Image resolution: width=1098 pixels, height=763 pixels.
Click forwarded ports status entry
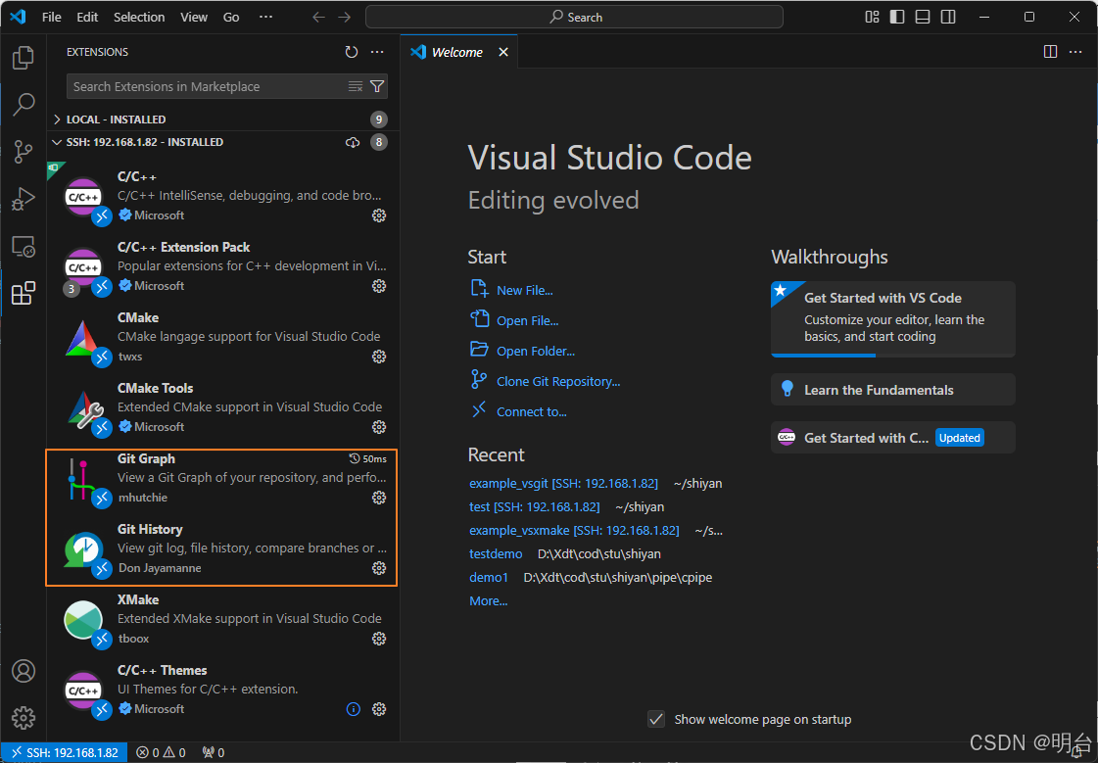(214, 752)
